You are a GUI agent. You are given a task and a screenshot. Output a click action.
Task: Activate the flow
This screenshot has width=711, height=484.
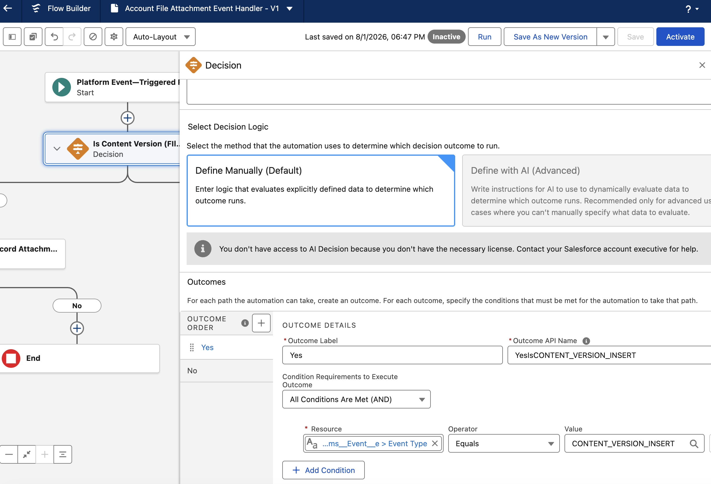coord(680,37)
